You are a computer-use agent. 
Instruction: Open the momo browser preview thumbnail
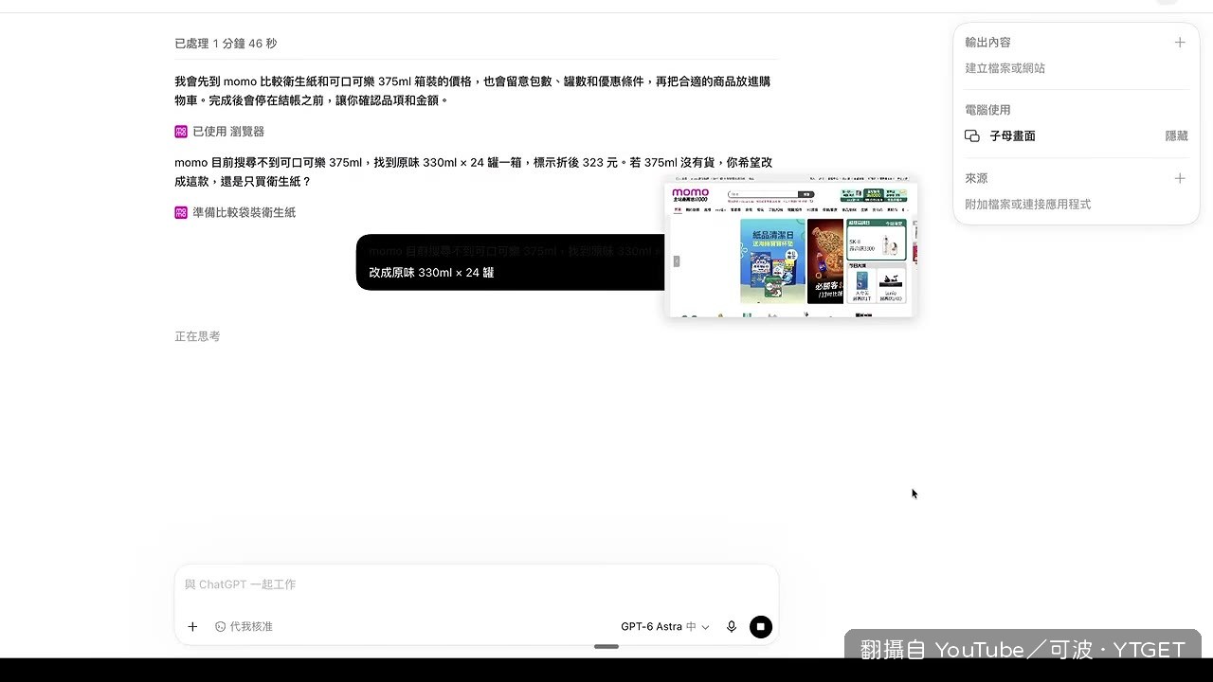[792, 246]
